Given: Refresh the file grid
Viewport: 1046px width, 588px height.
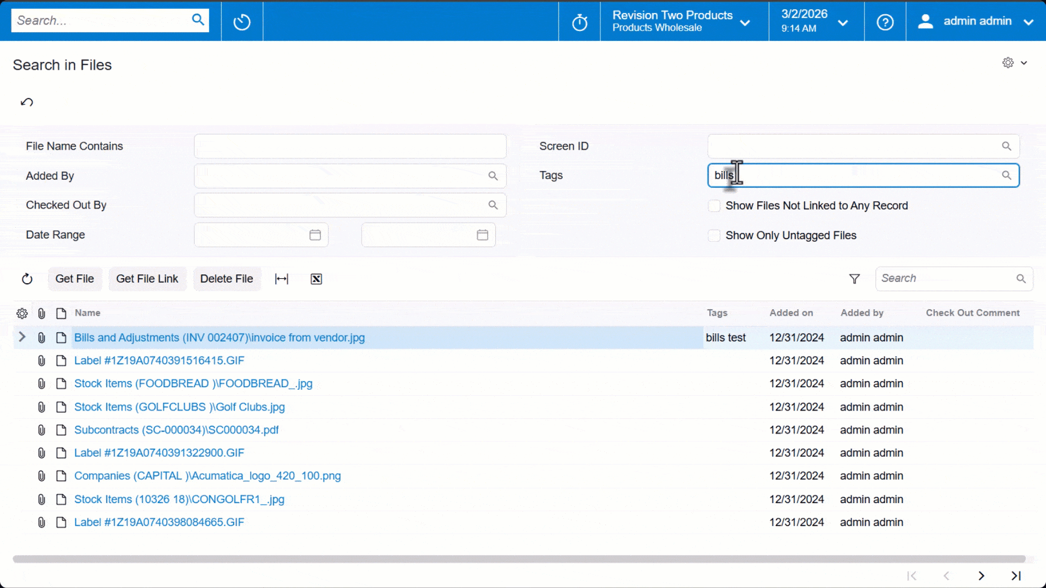Looking at the screenshot, I should 27,279.
